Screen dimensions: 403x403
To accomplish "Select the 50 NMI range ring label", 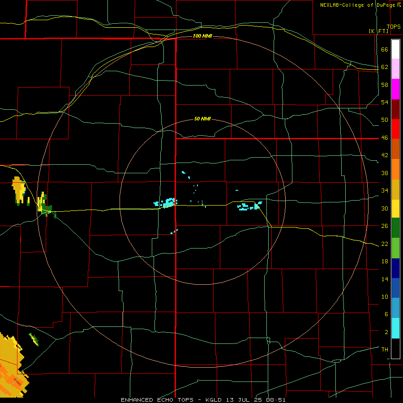I will coord(202,119).
